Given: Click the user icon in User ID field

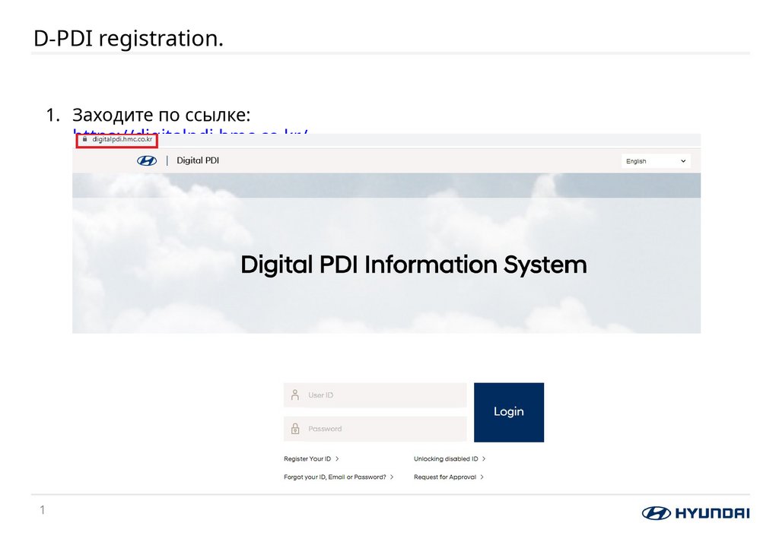Looking at the screenshot, I should pyautogui.click(x=295, y=395).
